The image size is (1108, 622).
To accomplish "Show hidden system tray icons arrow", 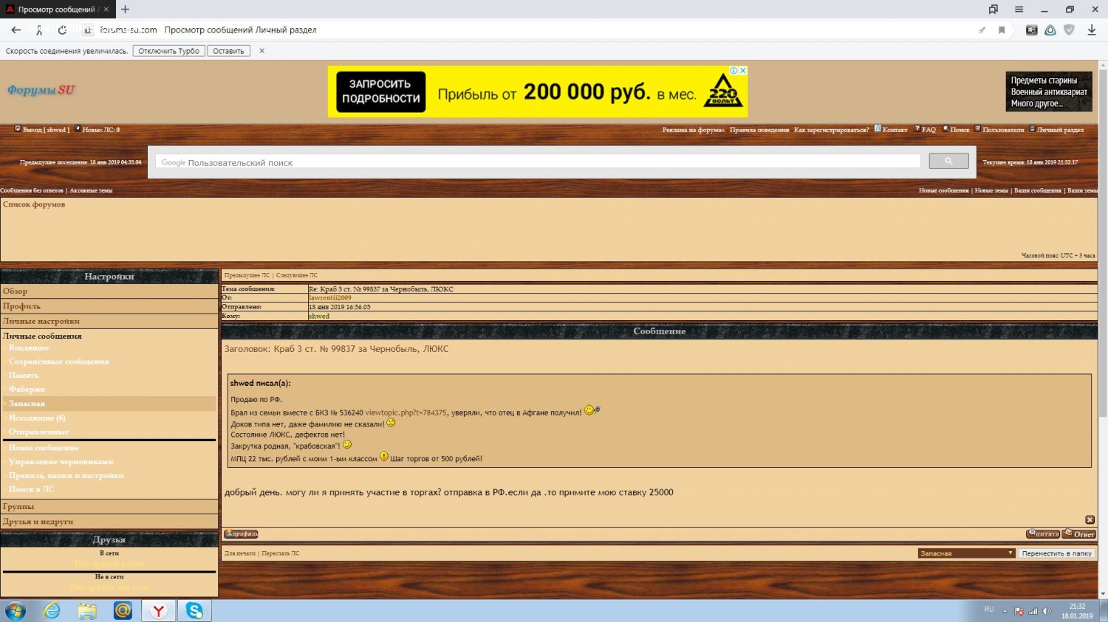I will [x=1005, y=610].
